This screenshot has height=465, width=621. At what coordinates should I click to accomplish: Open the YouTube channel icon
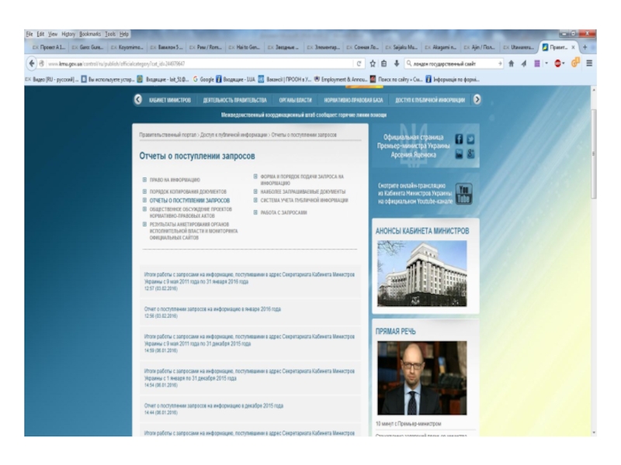(x=463, y=194)
